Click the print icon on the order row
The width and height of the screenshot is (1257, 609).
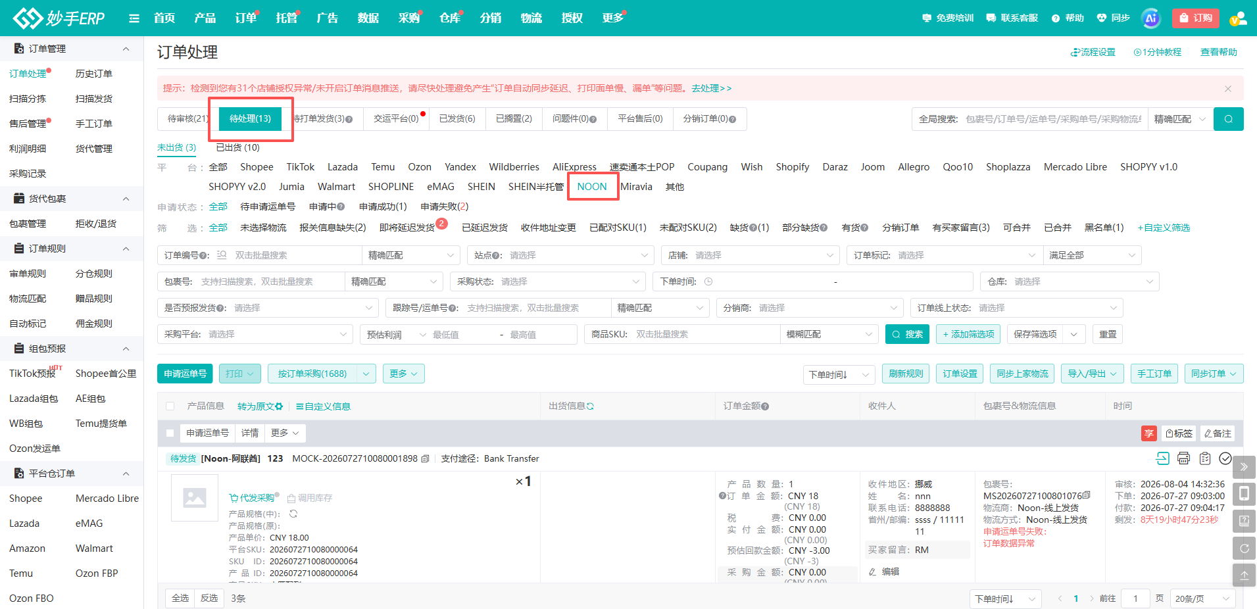click(1183, 458)
